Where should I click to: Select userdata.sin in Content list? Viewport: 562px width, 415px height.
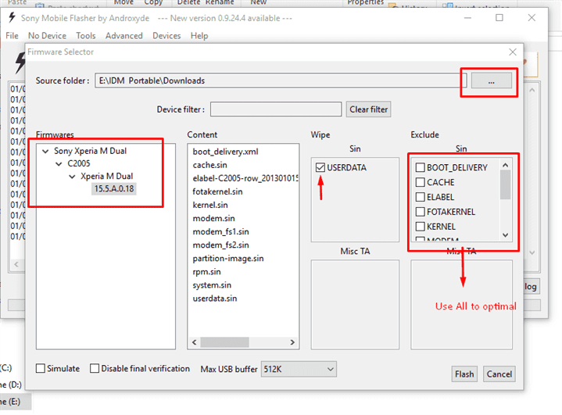tap(215, 299)
